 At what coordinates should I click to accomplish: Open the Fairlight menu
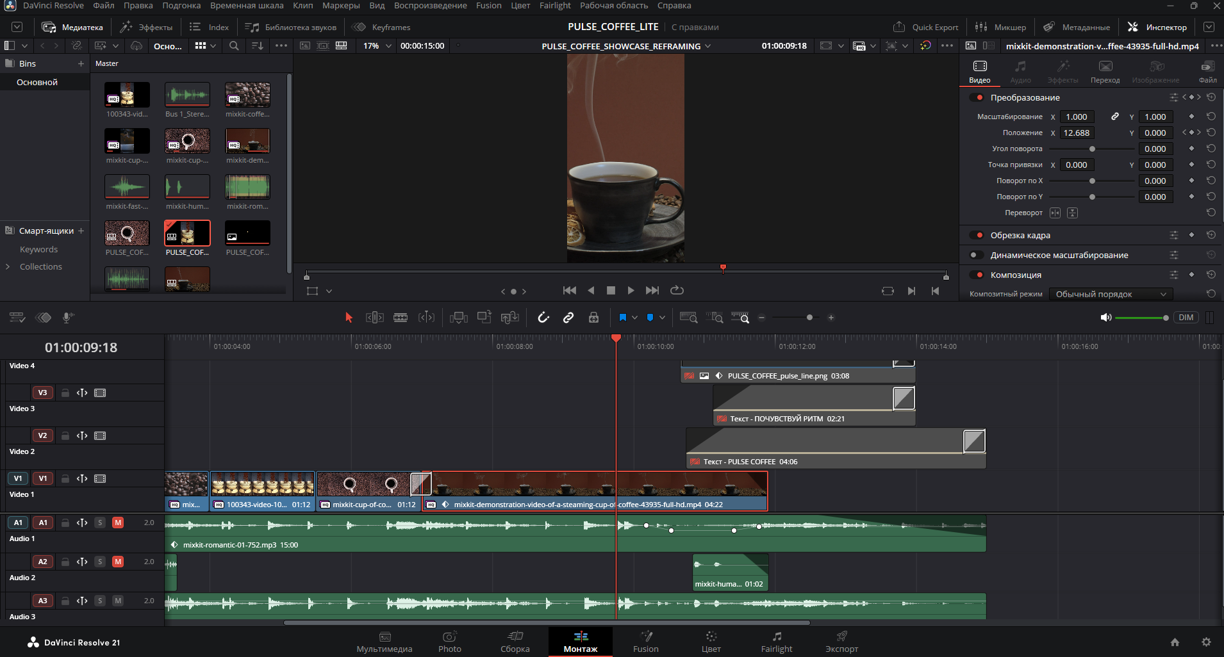click(555, 6)
